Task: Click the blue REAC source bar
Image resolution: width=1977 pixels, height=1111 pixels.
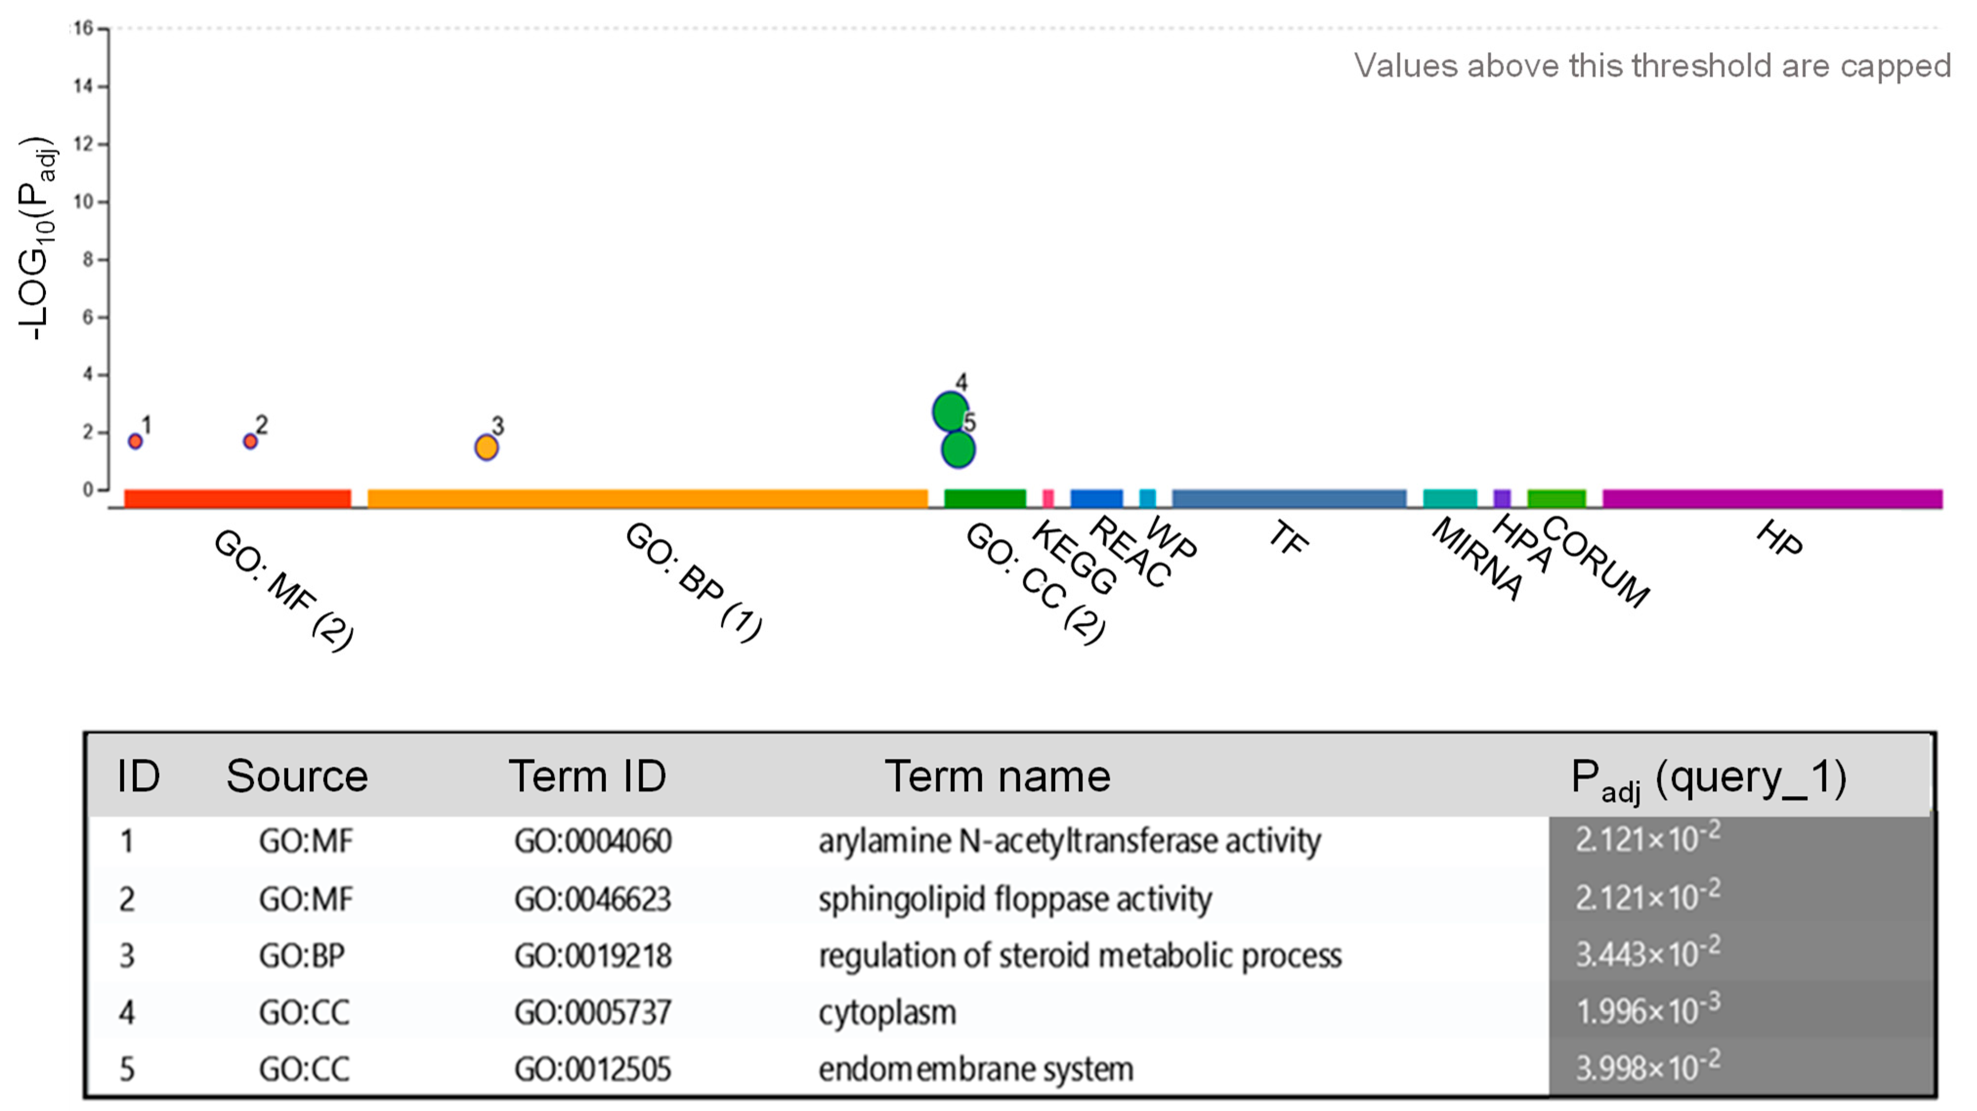Action: tap(1096, 499)
